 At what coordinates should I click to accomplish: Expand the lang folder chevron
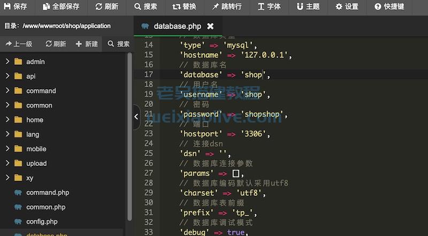coord(7,134)
